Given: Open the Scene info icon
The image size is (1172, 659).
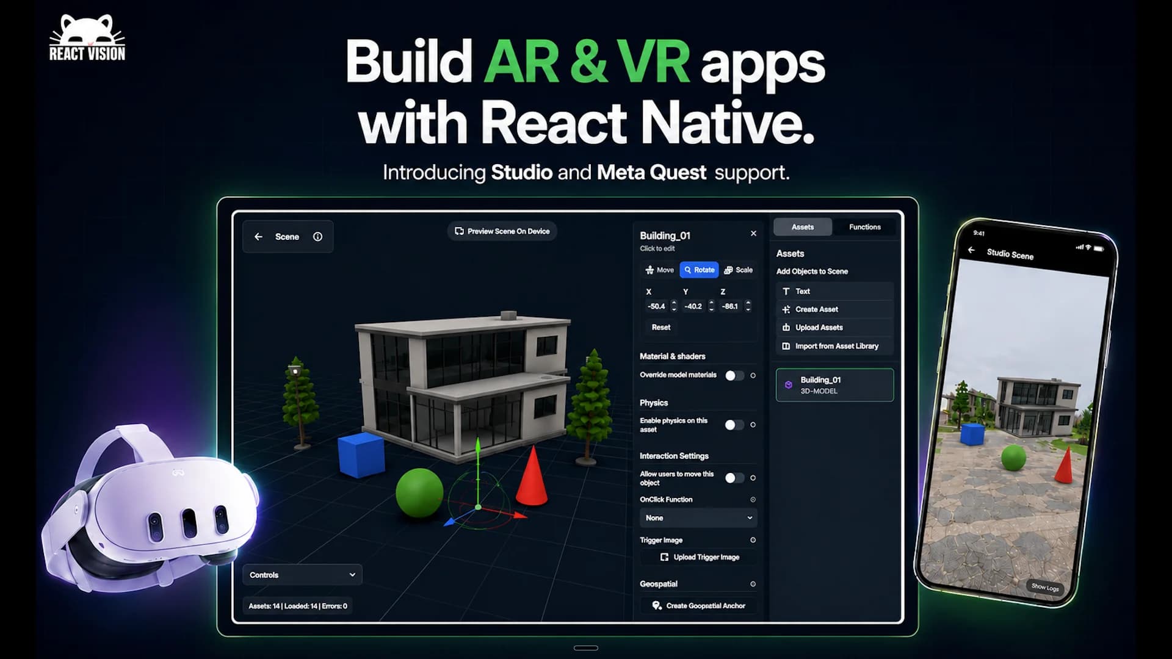Looking at the screenshot, I should [x=317, y=237].
